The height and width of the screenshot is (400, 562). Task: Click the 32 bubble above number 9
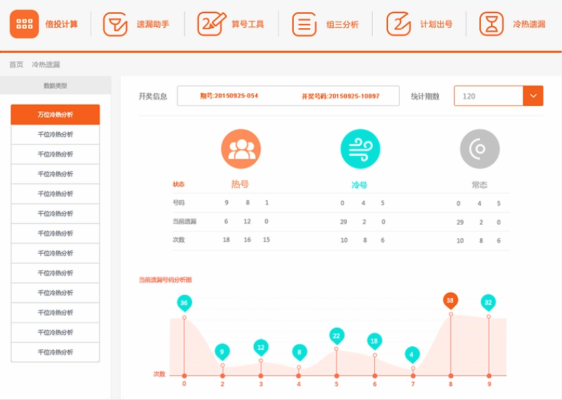pos(488,303)
